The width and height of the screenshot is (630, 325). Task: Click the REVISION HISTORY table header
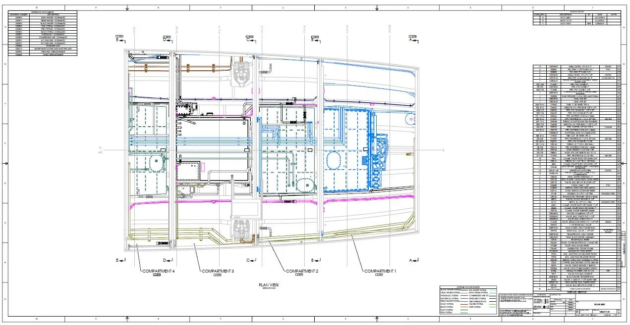coord(576,11)
